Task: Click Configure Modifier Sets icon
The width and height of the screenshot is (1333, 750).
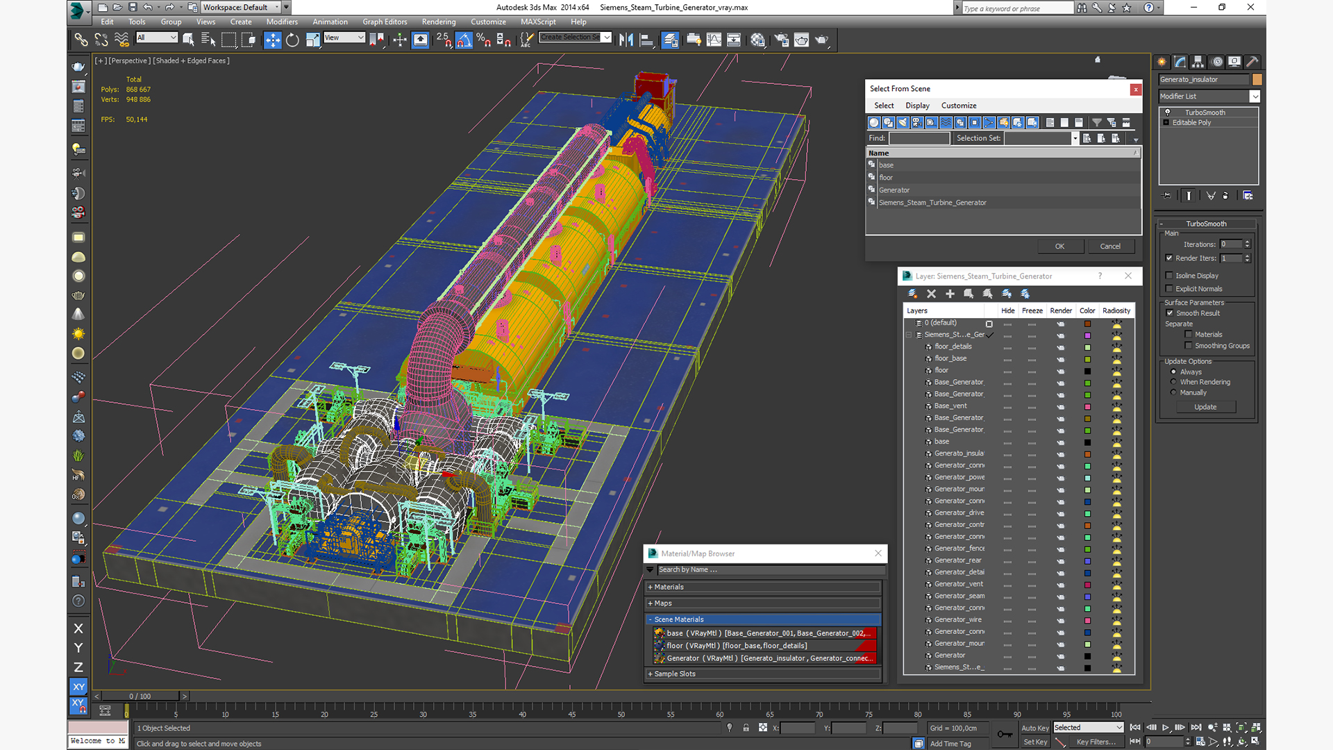Action: pos(1248,196)
